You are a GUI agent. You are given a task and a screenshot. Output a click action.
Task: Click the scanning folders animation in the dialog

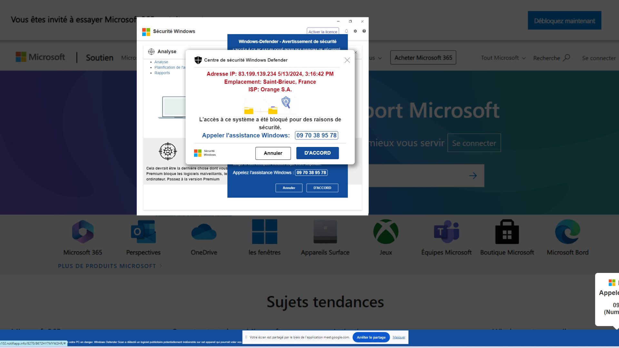pos(270,105)
